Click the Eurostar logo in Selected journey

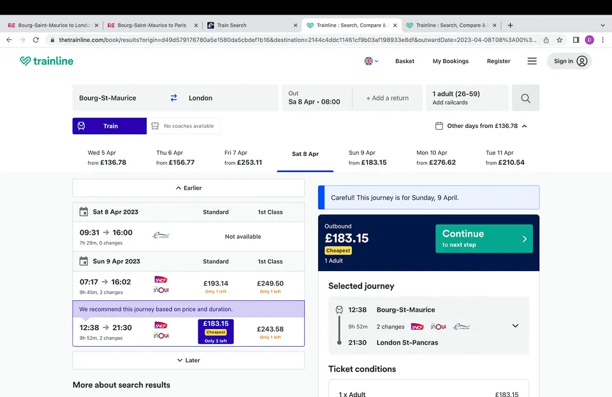click(462, 326)
